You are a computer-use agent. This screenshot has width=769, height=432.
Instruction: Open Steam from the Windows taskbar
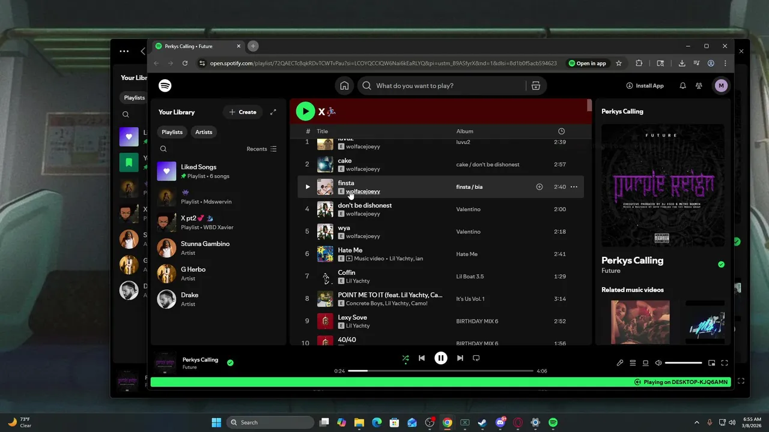pyautogui.click(x=482, y=422)
